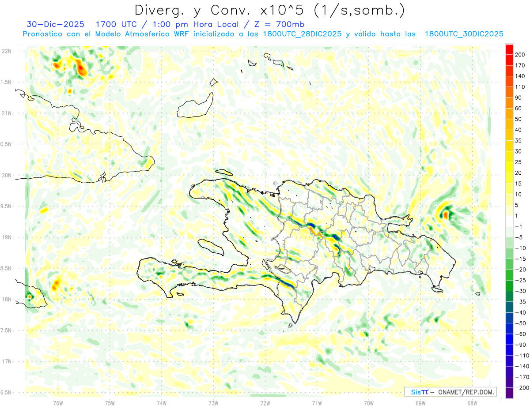Image resolution: width=530 pixels, height=409 pixels.
Task: Click the "0.5N" latitude label
Action: (7, 144)
